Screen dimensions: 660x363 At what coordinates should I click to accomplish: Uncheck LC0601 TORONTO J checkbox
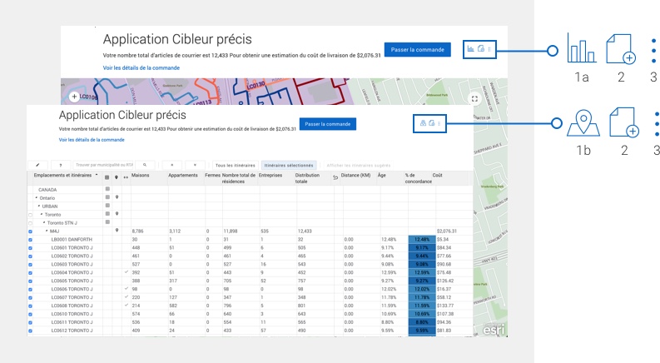[x=30, y=248]
